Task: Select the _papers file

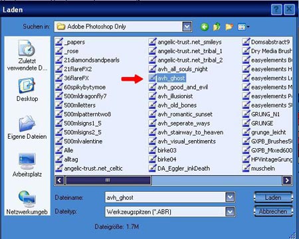Action: coord(70,42)
